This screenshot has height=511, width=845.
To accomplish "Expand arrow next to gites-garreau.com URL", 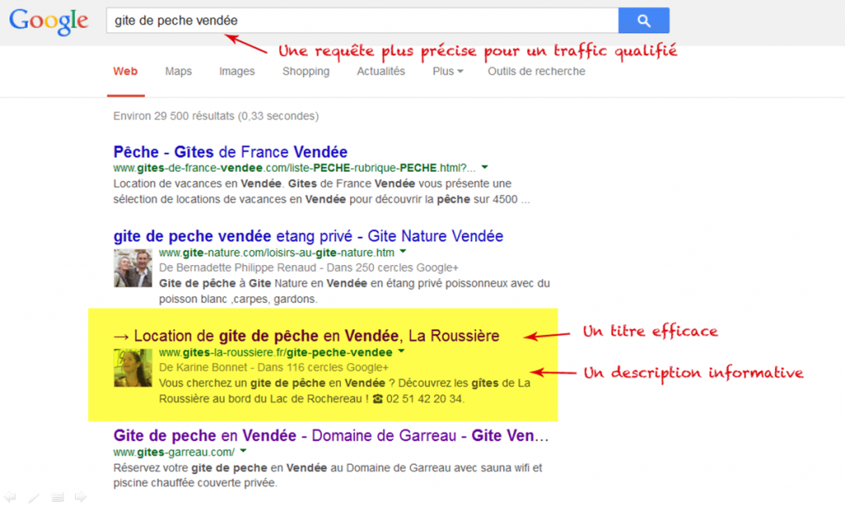I will pos(243,451).
